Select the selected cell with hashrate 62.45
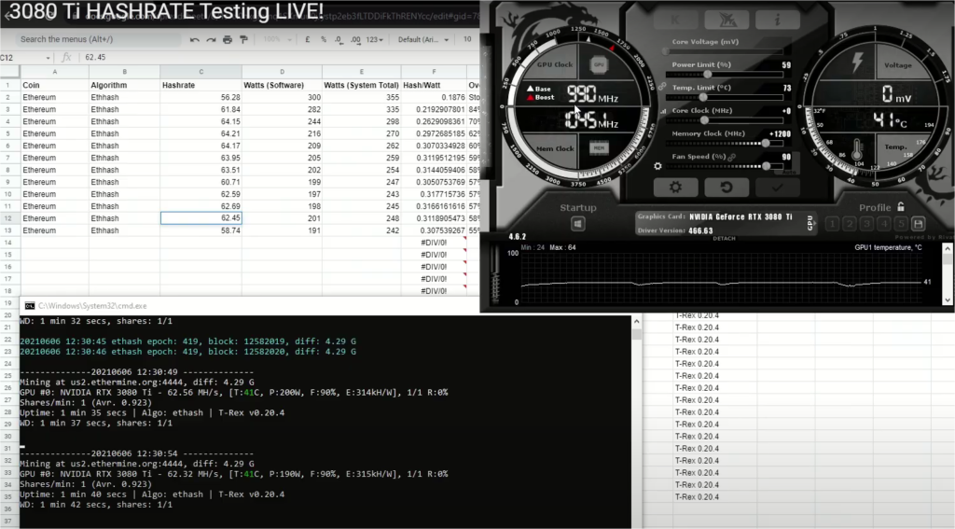The width and height of the screenshot is (955, 529). tap(201, 218)
